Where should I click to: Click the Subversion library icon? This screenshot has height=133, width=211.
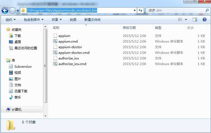pos(11,66)
